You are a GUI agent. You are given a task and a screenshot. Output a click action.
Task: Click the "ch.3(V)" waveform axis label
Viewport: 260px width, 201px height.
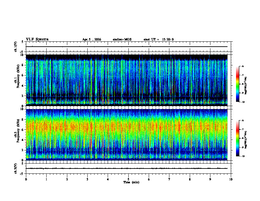coord(15,168)
